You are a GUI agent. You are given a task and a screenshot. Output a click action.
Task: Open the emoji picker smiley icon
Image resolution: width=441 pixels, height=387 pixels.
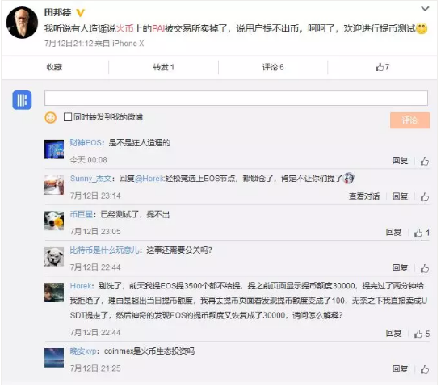tap(51, 117)
